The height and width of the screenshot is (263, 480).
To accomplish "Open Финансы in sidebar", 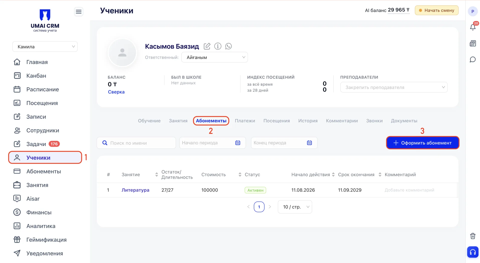I will click(45, 212).
